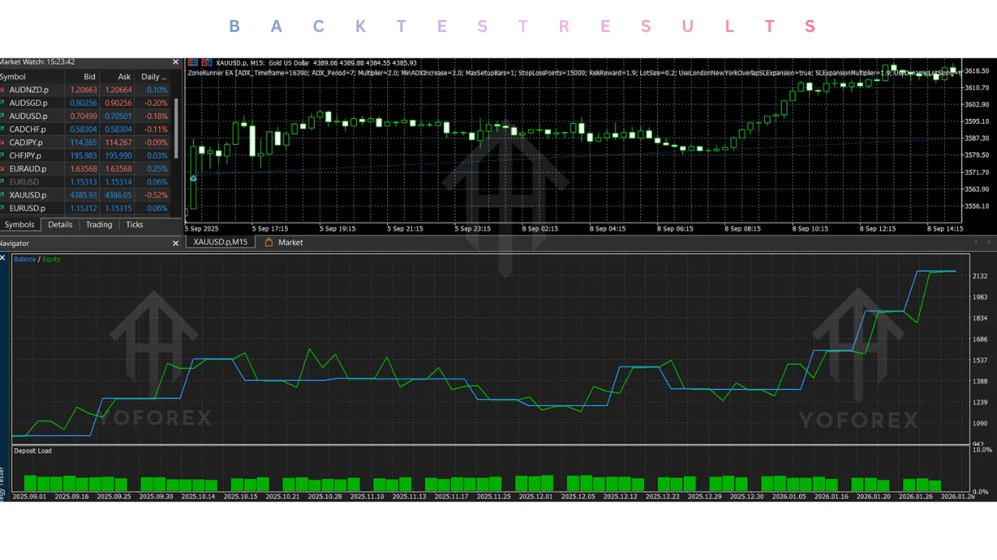Click the 2025.09.01 date on tester axis
The width and height of the screenshot is (997, 560).
point(30,496)
